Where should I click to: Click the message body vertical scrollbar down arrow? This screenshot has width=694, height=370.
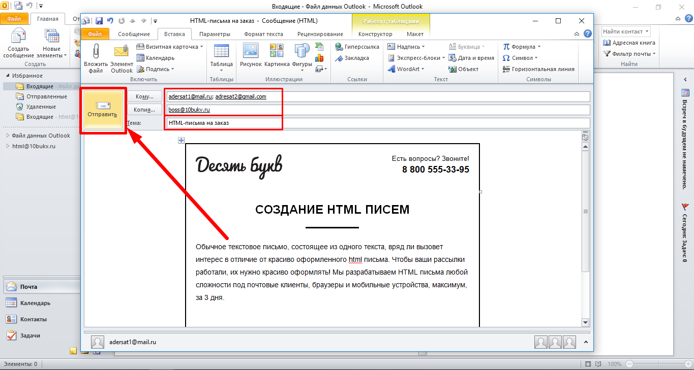[x=585, y=322]
